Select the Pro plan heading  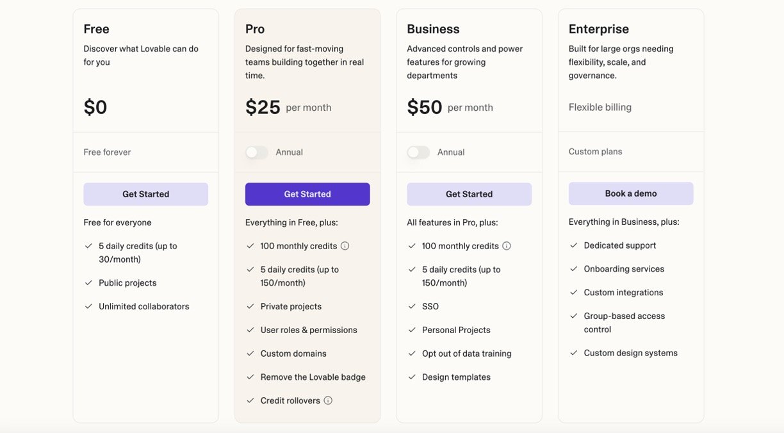[255, 29]
